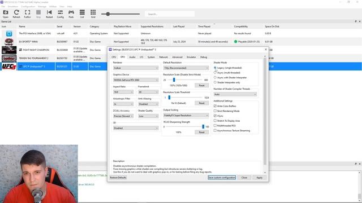Open the Anti-Aliasing dropdown
This screenshot has width=362, height=203.
[x=148, y=104]
